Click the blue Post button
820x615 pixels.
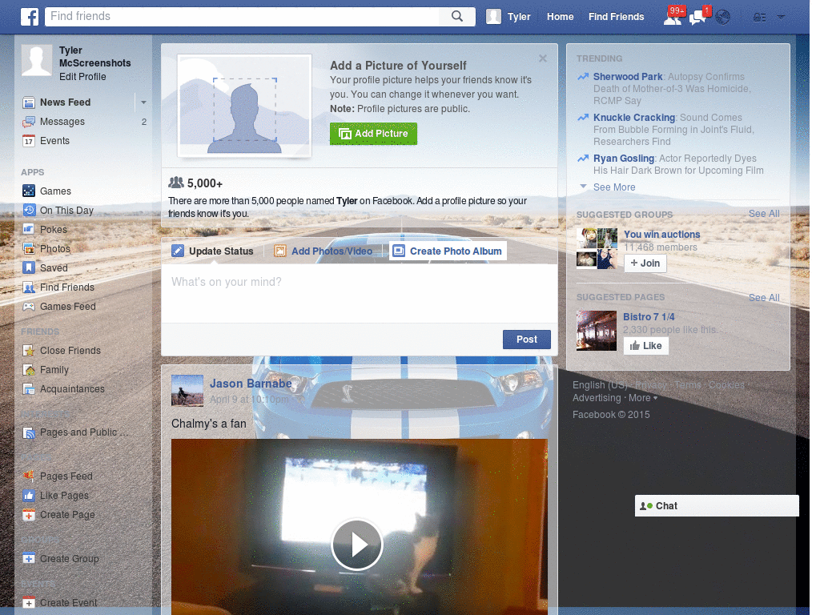pos(527,340)
